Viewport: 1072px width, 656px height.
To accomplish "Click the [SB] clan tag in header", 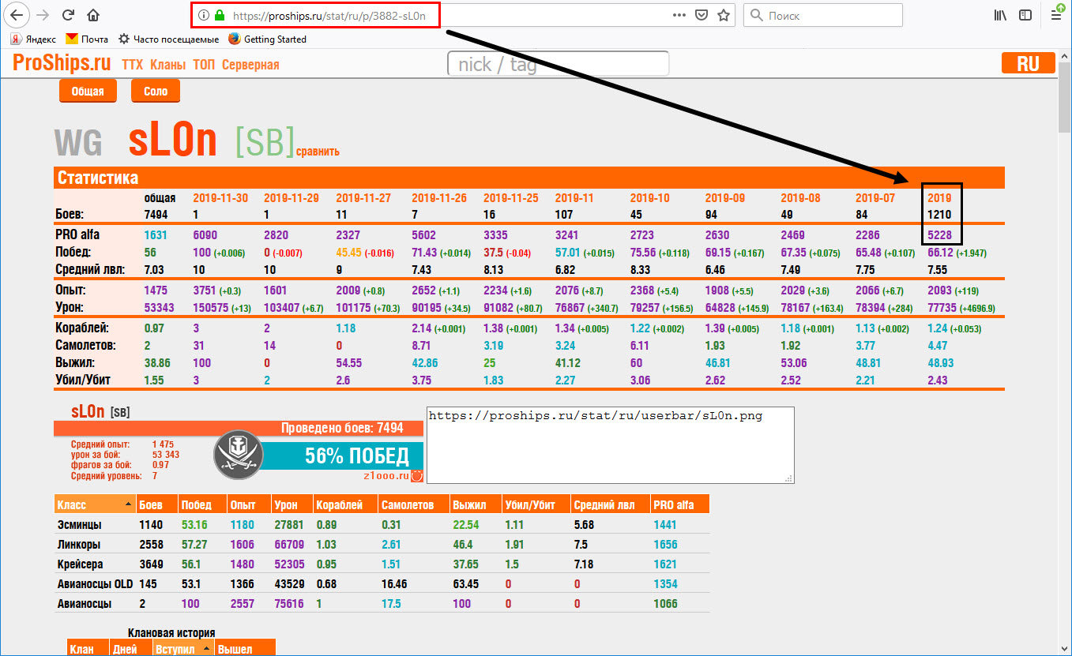I will pyautogui.click(x=265, y=141).
